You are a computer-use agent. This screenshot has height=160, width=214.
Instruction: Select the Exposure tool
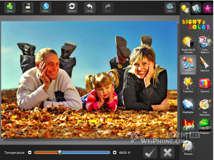click(x=188, y=85)
